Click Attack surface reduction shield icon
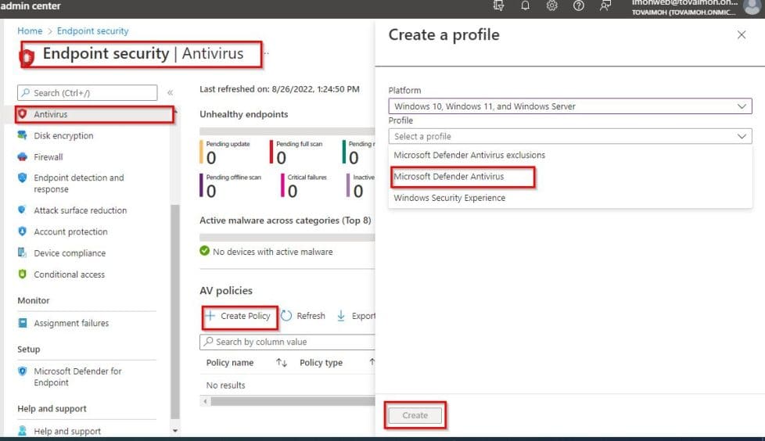Image resolution: width=765 pixels, height=441 pixels. coord(21,210)
